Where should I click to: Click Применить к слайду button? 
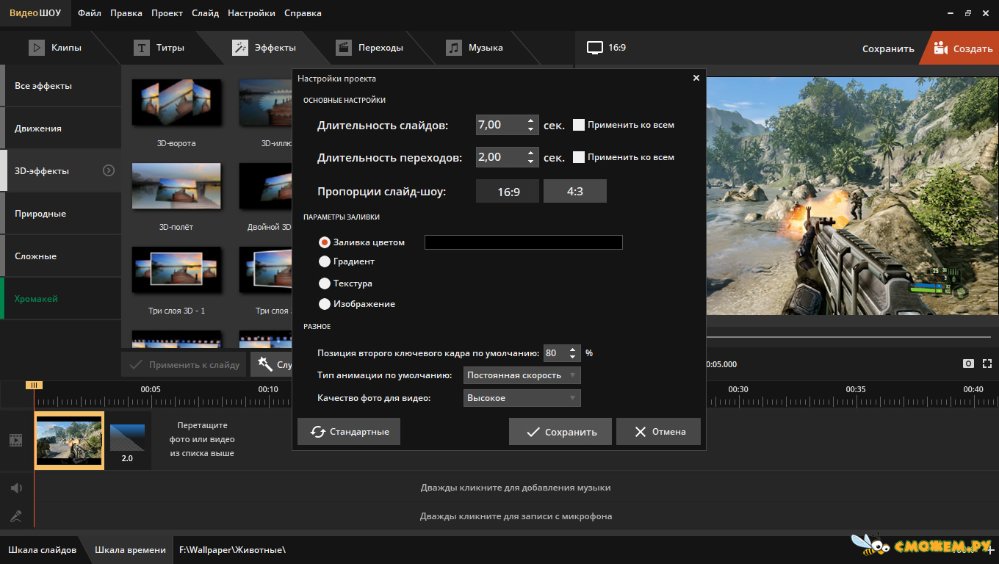point(184,364)
